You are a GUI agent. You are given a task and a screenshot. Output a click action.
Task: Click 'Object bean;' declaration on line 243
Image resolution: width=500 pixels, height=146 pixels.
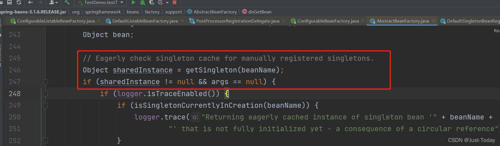click(108, 35)
